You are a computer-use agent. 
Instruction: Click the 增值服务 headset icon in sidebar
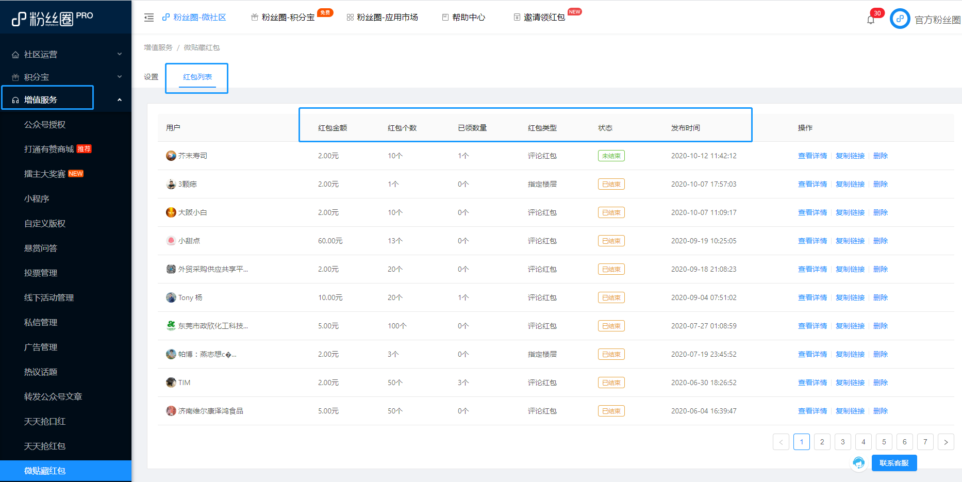(15, 100)
